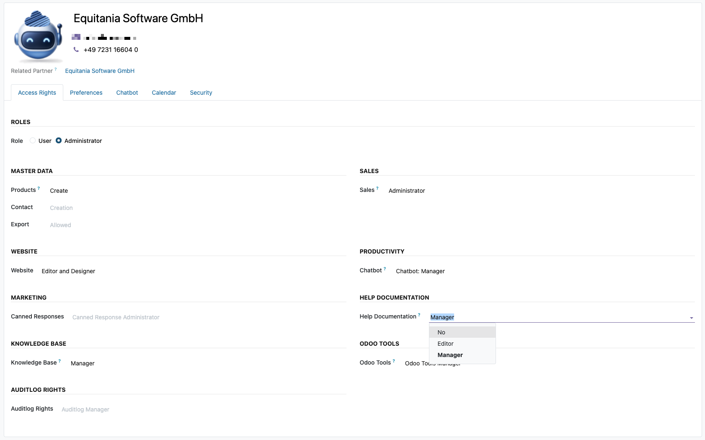Click the phone icon beside the number
The image size is (705, 440).
click(76, 49)
